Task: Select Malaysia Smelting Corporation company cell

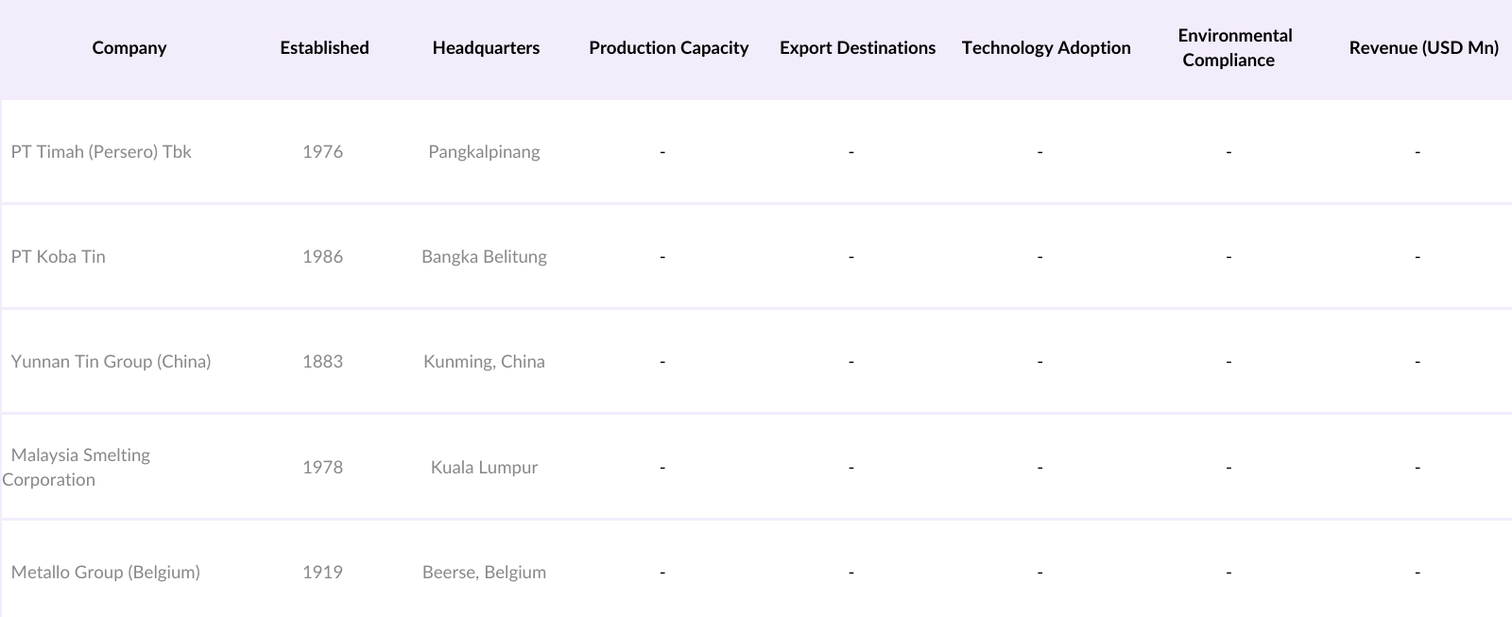Action: [x=80, y=467]
